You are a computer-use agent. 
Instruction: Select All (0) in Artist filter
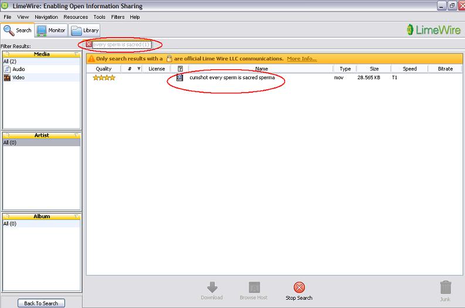42,143
